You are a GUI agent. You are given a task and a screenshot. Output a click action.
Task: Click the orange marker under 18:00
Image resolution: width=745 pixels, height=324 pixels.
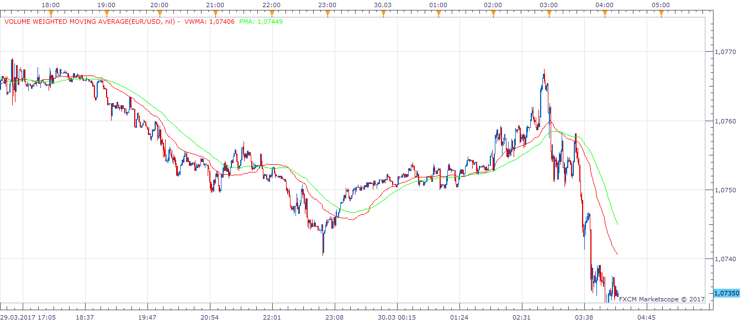pyautogui.click(x=51, y=14)
